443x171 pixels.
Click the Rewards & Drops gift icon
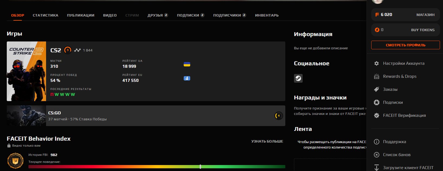point(376,76)
